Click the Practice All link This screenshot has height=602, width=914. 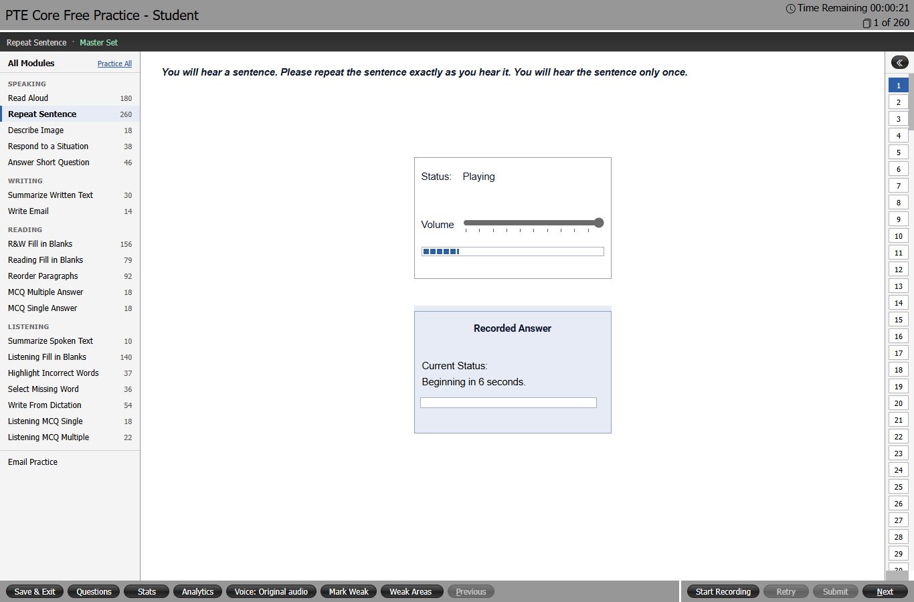click(x=114, y=64)
